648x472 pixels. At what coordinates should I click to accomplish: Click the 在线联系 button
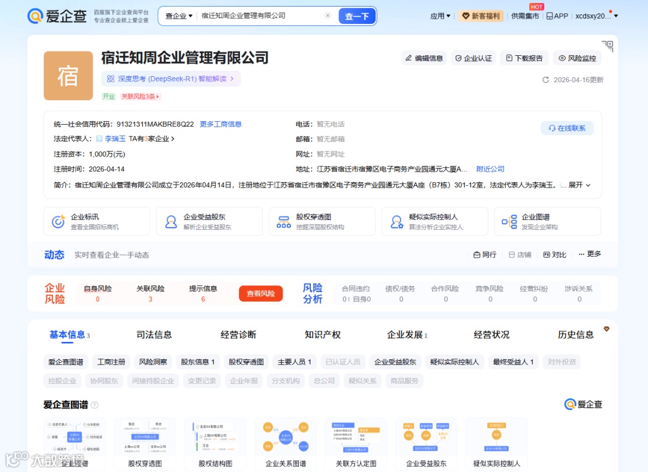coord(567,128)
